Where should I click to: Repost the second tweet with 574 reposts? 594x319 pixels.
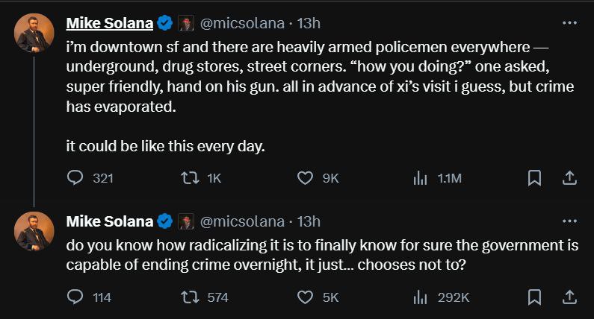[190, 297]
